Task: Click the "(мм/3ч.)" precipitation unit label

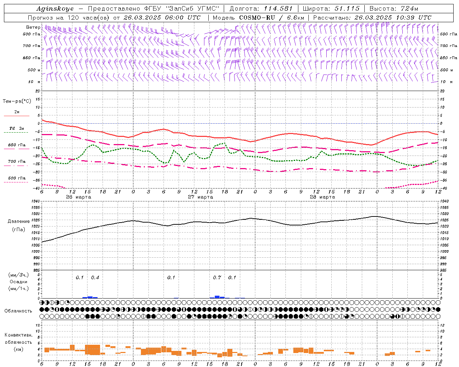Action: 19,275
